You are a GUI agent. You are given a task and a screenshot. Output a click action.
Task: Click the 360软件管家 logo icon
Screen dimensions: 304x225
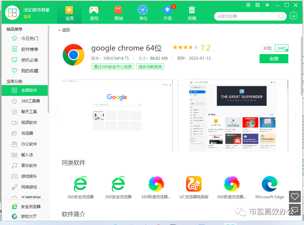12,13
